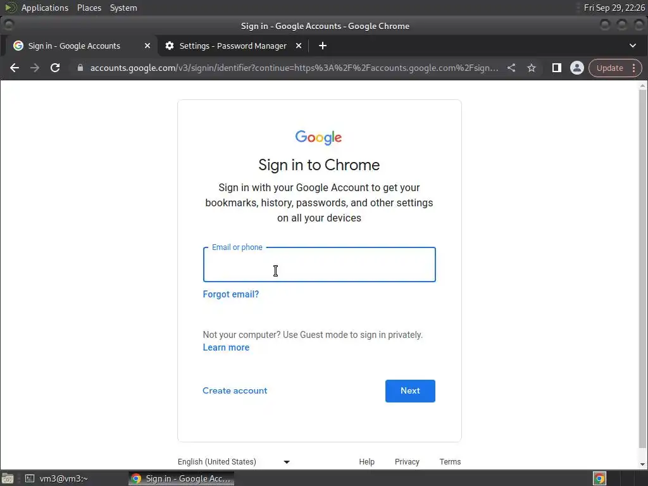Switch to the Settings - Password Manager tab

coord(234,46)
